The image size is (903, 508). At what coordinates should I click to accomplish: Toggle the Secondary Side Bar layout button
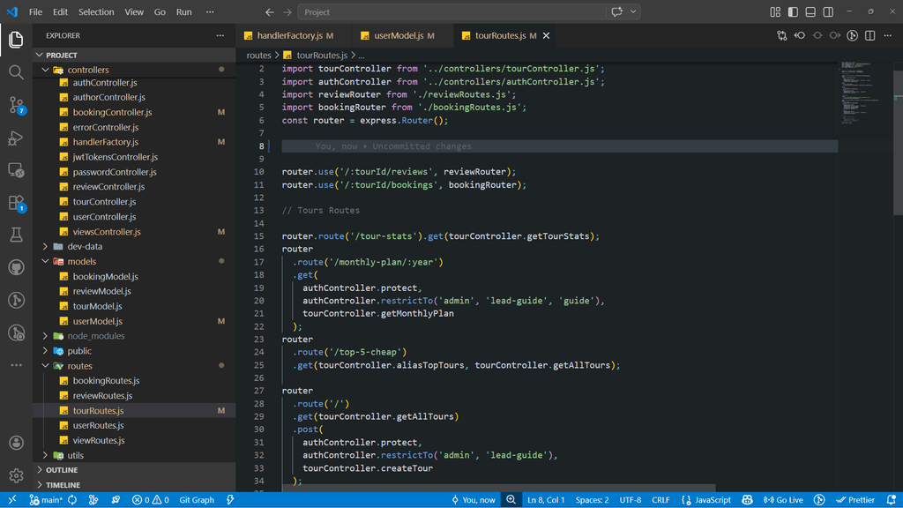828,12
